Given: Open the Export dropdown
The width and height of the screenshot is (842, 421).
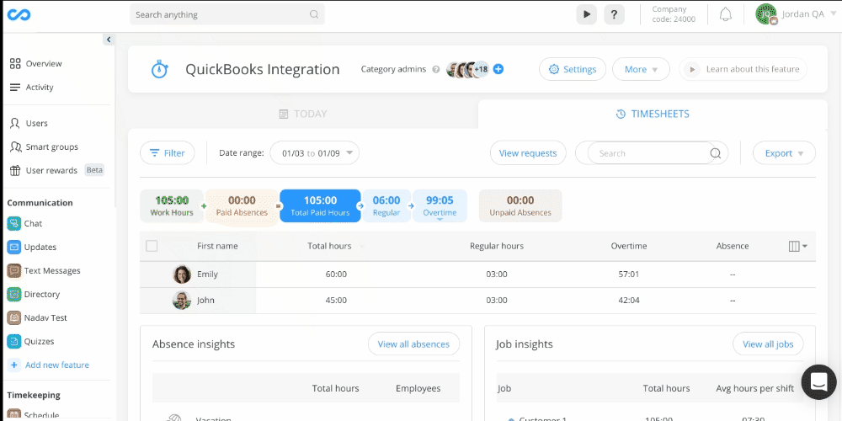Looking at the screenshot, I should (784, 153).
